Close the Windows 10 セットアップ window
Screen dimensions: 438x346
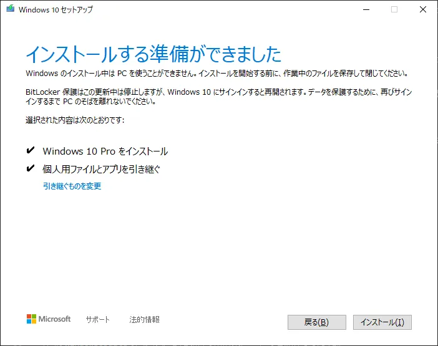coord(423,9)
